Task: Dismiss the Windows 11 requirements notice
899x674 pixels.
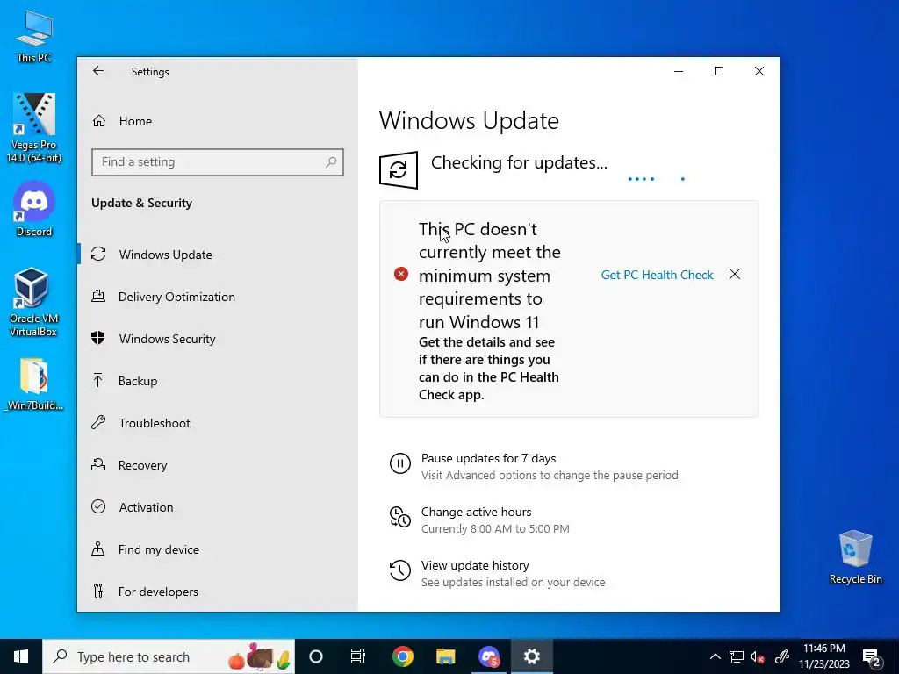Action: [735, 274]
